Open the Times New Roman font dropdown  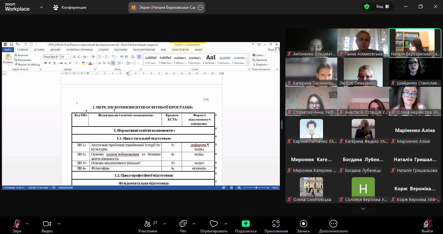(59, 57)
